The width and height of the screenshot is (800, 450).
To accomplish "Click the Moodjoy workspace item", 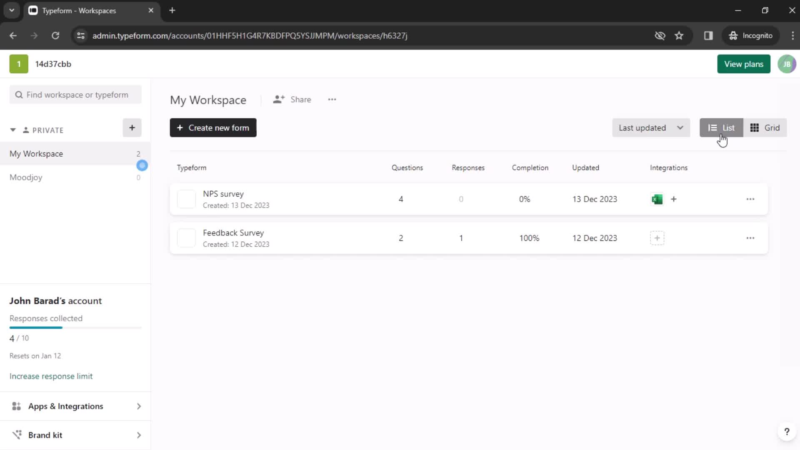I will click(x=26, y=177).
